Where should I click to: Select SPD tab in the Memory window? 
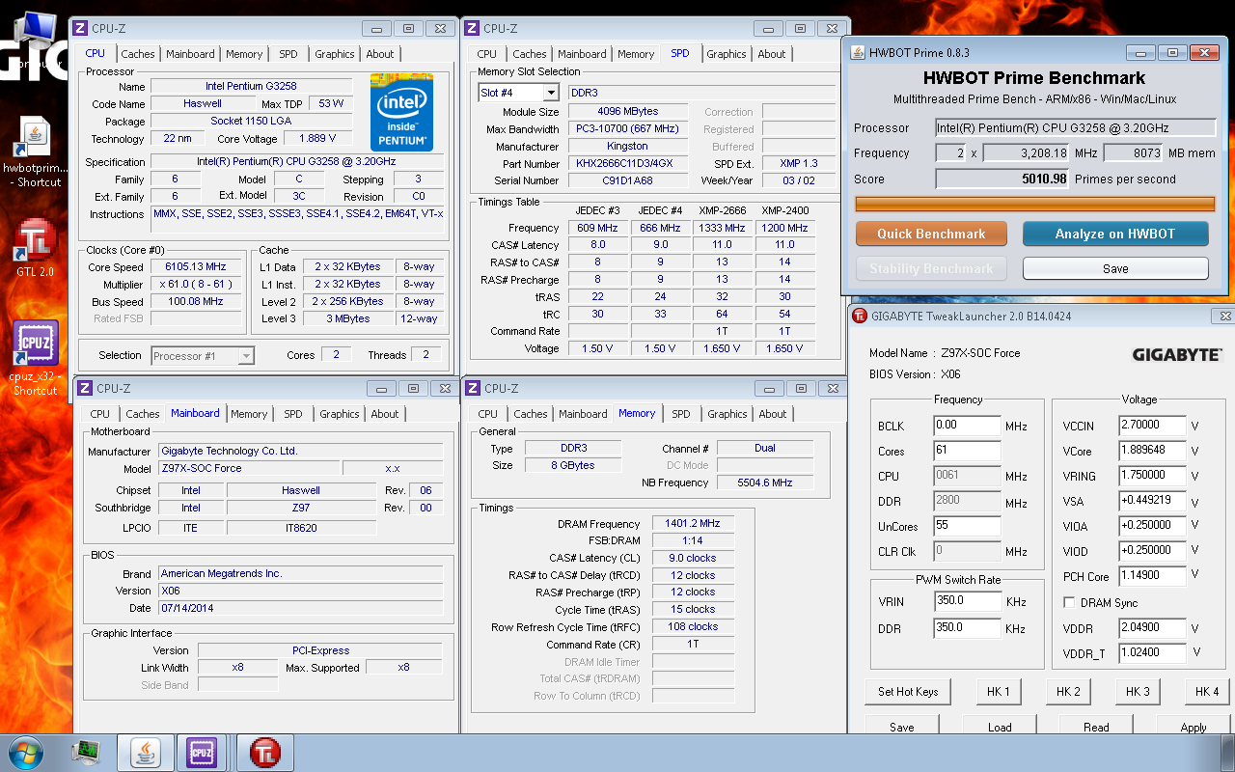681,414
